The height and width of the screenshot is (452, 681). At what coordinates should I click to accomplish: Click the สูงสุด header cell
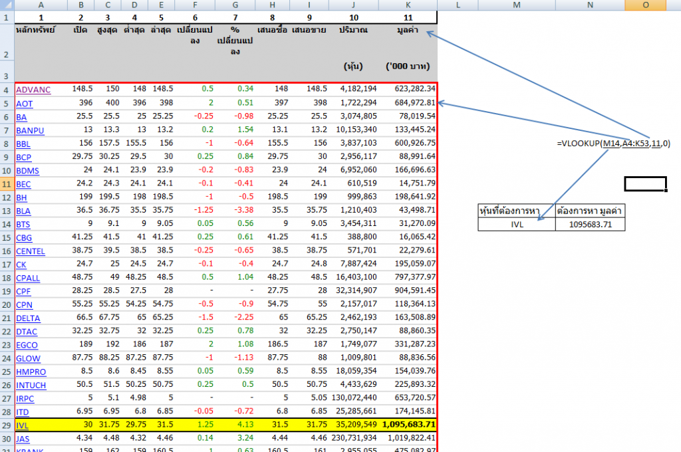coord(108,41)
